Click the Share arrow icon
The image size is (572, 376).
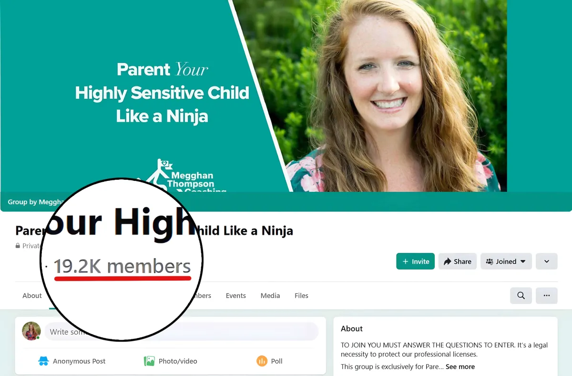[447, 261]
